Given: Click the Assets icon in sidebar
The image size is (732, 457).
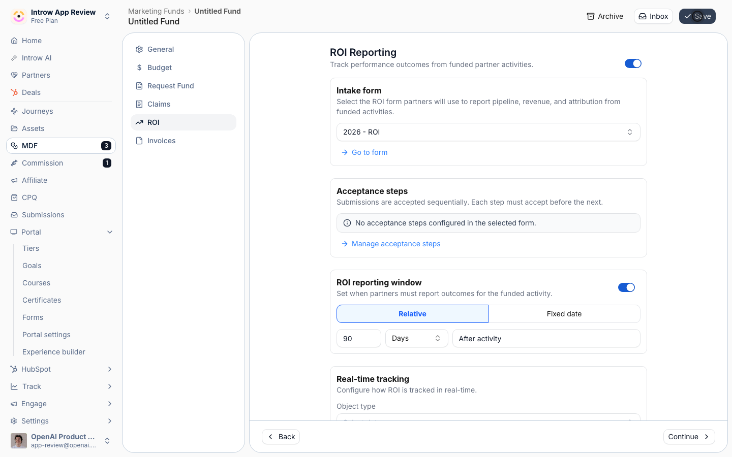Looking at the screenshot, I should coord(14,128).
